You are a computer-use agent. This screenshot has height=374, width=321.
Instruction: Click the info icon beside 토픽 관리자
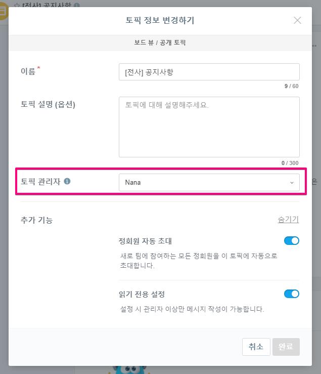pos(67,181)
